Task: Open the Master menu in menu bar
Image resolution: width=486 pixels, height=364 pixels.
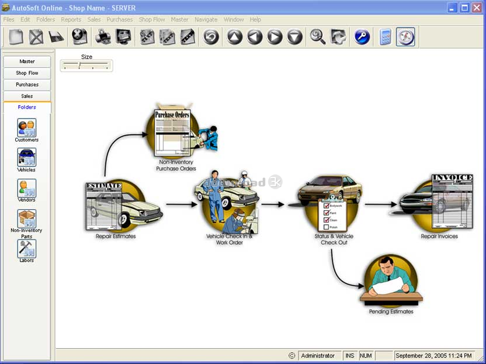Action: (x=179, y=19)
